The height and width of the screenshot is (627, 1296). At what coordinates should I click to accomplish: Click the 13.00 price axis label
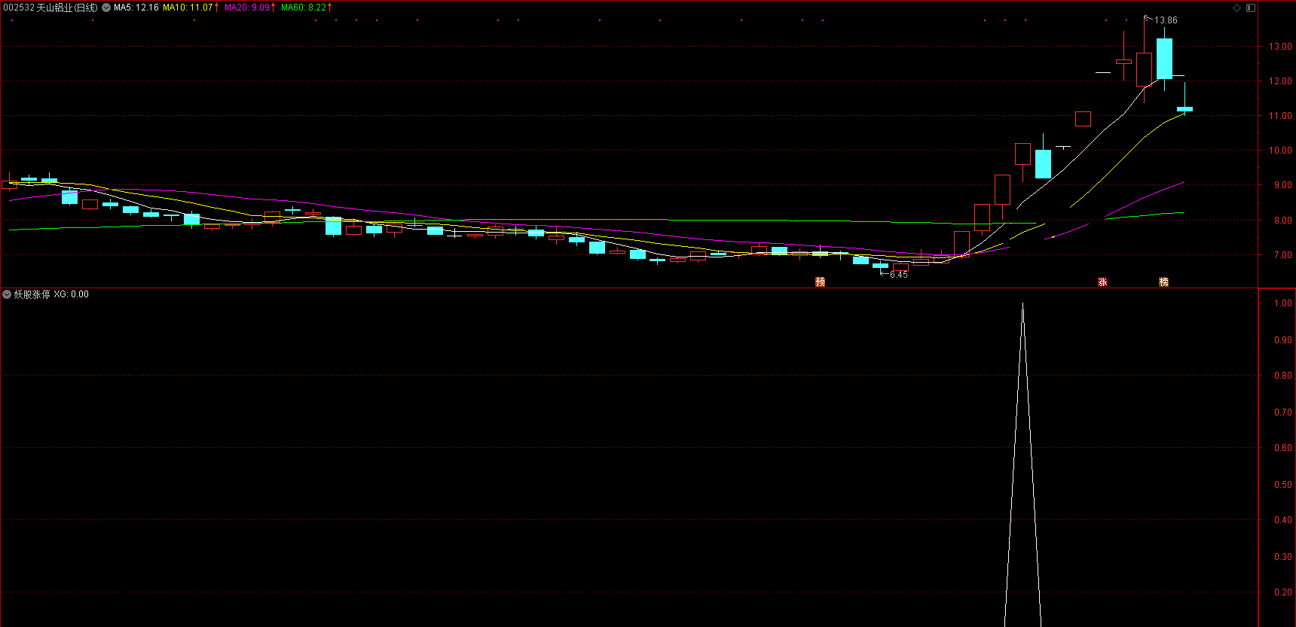point(1280,47)
